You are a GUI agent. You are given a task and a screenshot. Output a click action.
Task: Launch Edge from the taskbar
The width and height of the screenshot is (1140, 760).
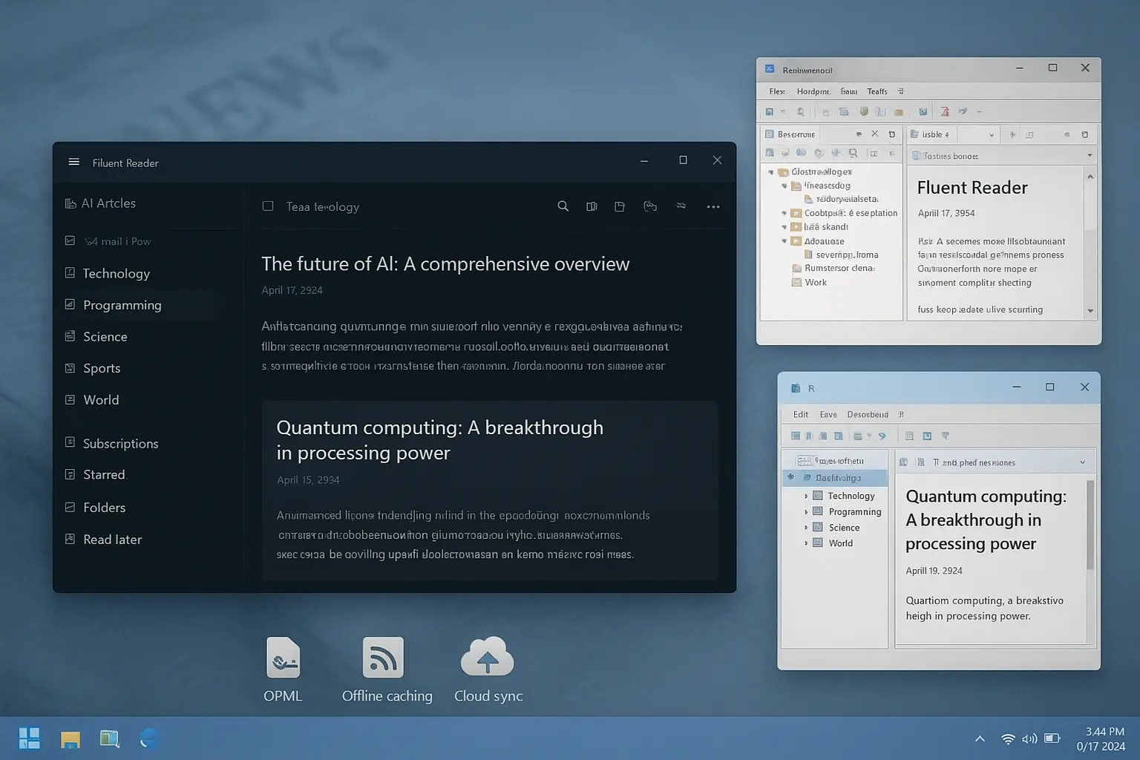pyautogui.click(x=149, y=738)
